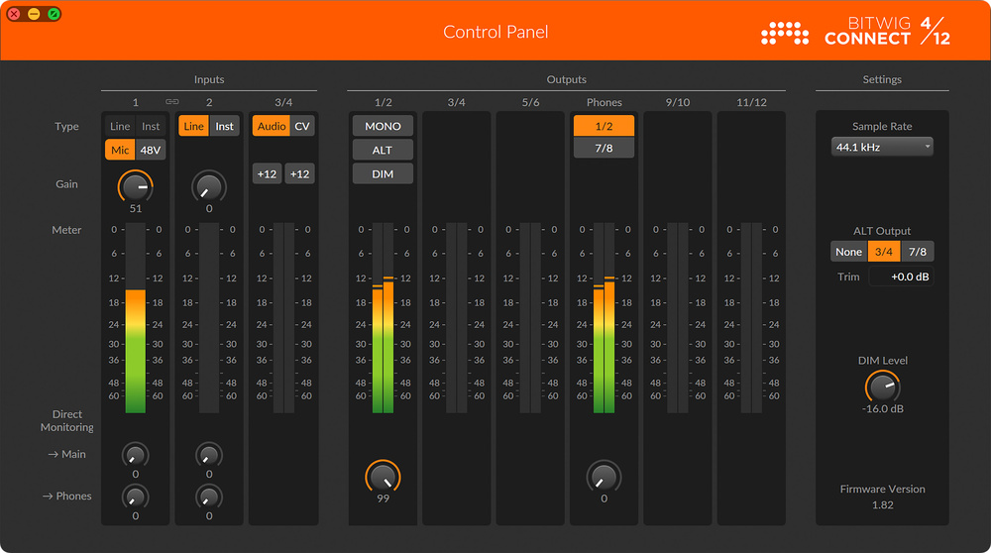
Task: Click the stereo link icon between inputs 1 and 2
Action: 171,101
